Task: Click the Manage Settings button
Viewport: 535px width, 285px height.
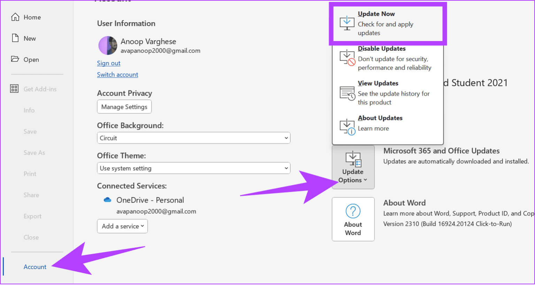Action: [x=124, y=107]
